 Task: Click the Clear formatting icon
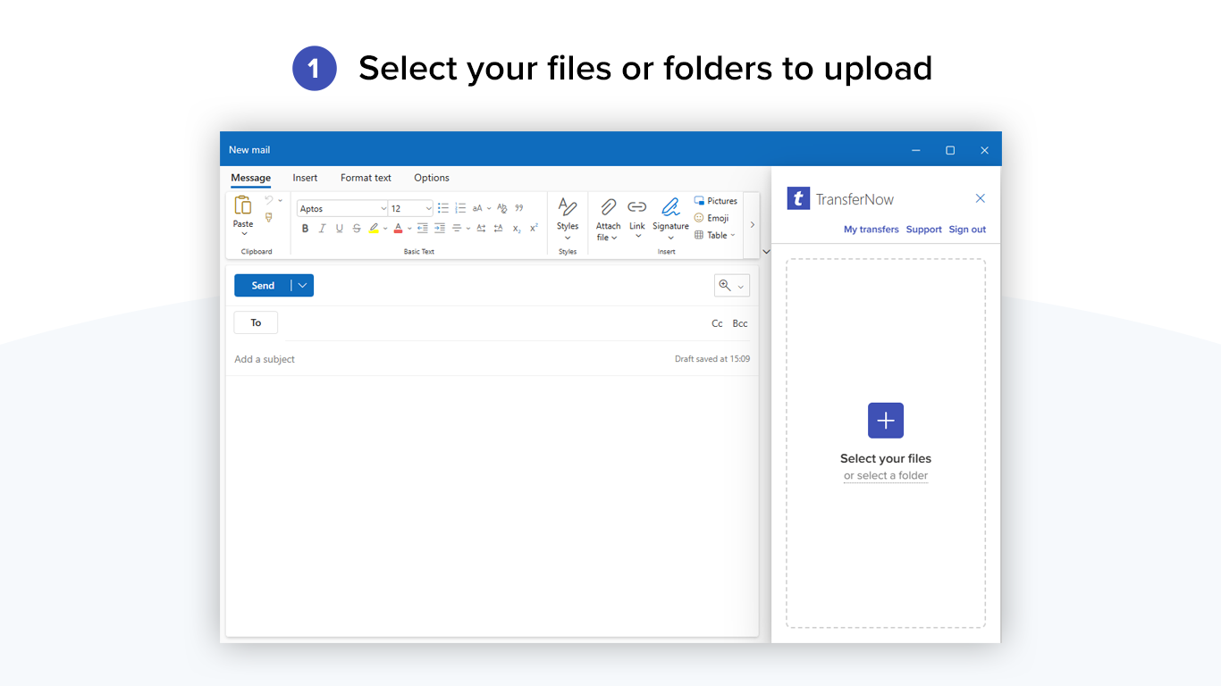[501, 208]
